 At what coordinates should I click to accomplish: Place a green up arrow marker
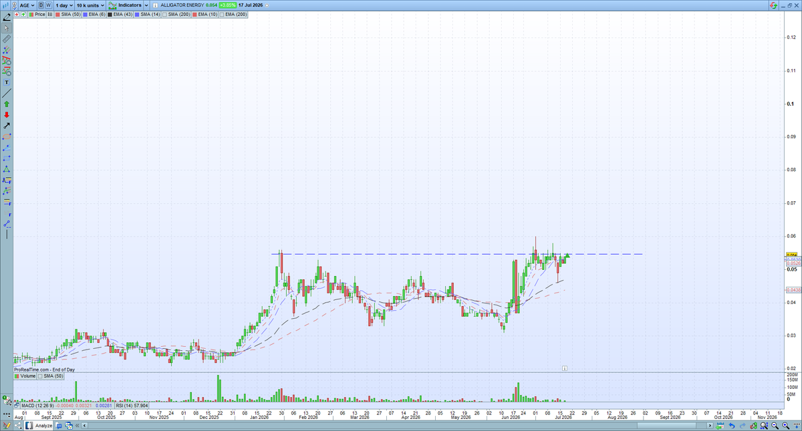tap(7, 104)
